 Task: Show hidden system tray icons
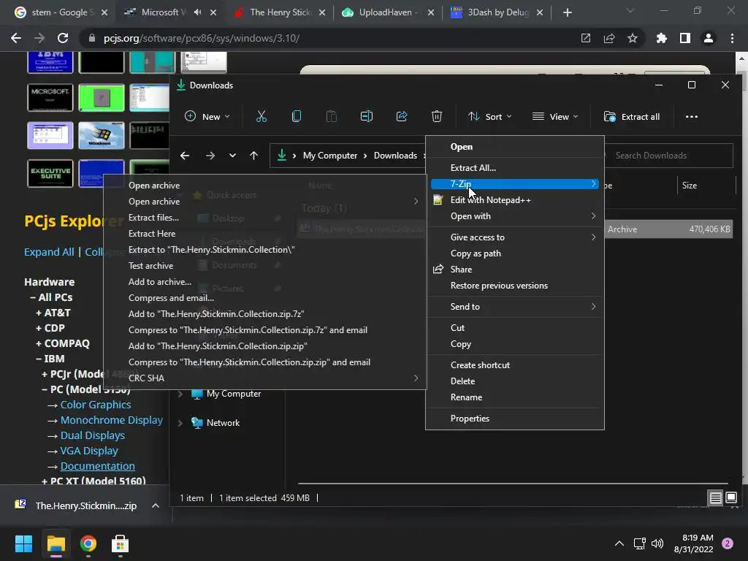(619, 543)
